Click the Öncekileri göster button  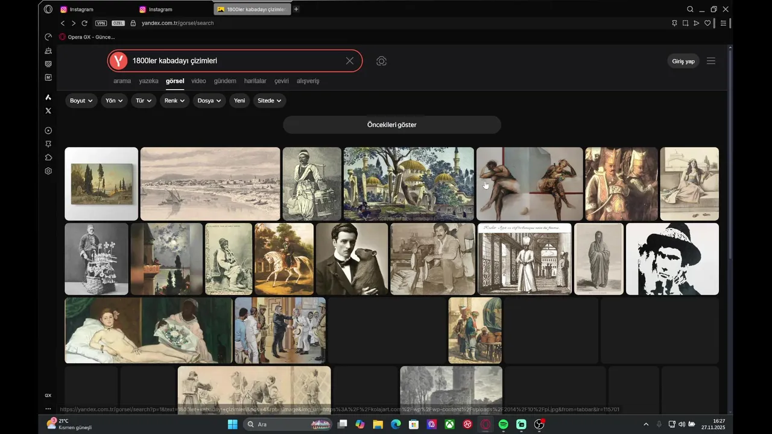point(392,125)
